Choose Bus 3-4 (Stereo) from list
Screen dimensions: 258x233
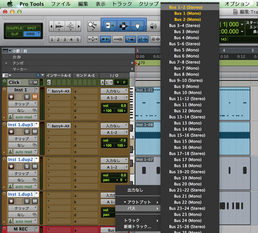coord(190,26)
